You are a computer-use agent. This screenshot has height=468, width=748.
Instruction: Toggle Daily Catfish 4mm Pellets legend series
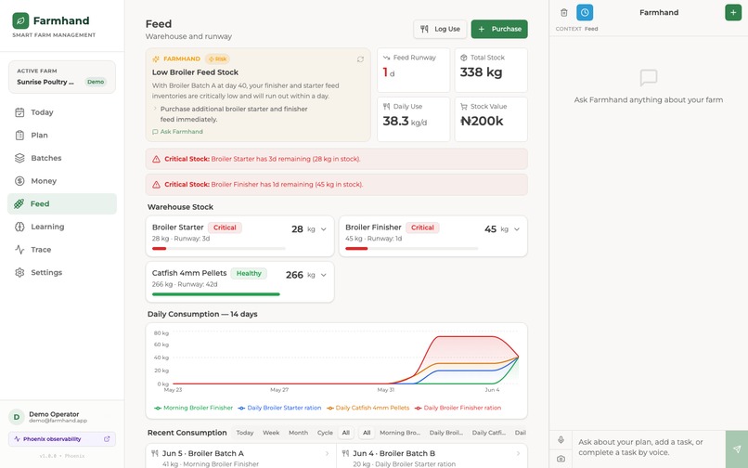click(x=368, y=408)
